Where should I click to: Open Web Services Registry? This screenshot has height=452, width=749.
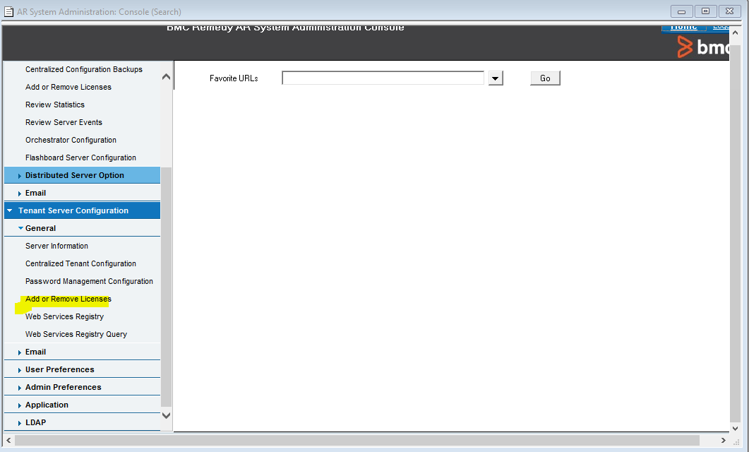64,317
